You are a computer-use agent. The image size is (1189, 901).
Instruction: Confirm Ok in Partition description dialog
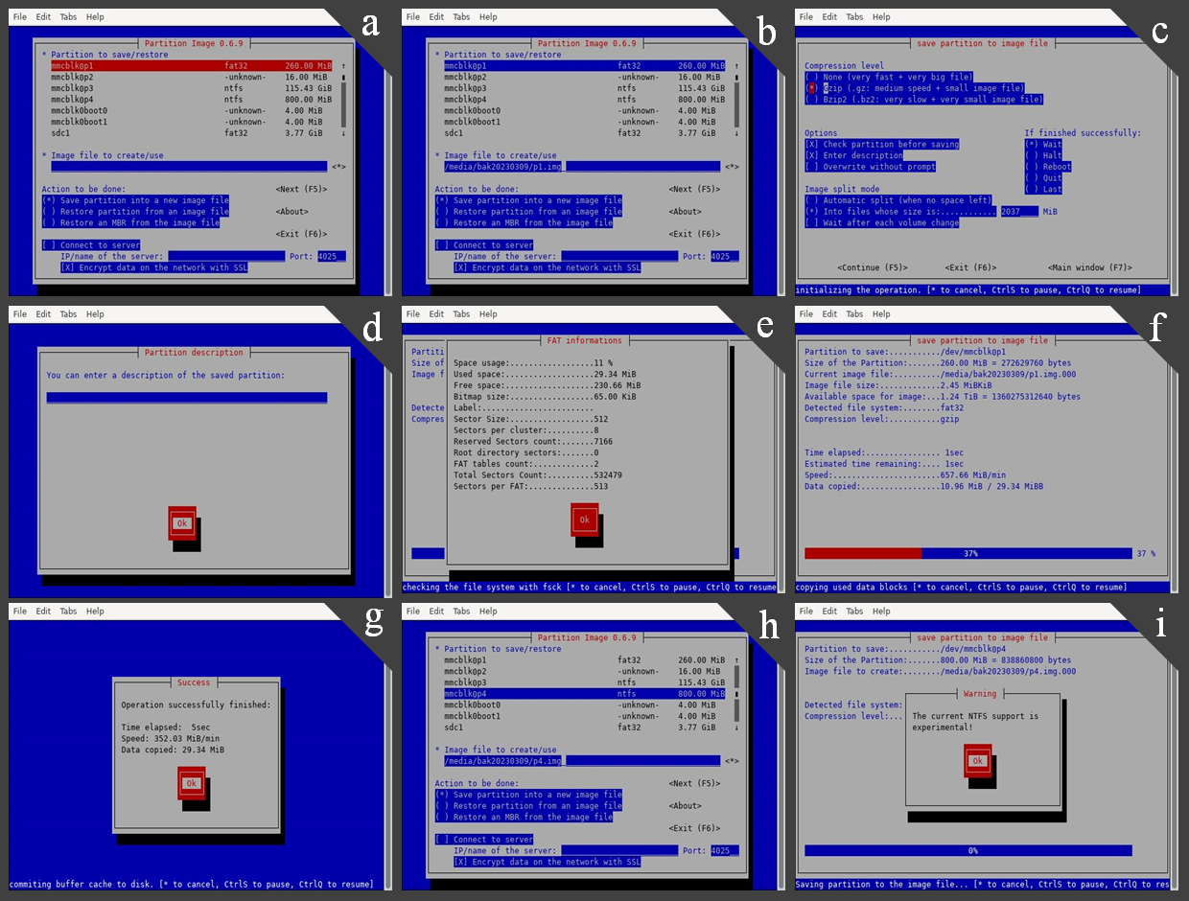coord(181,523)
